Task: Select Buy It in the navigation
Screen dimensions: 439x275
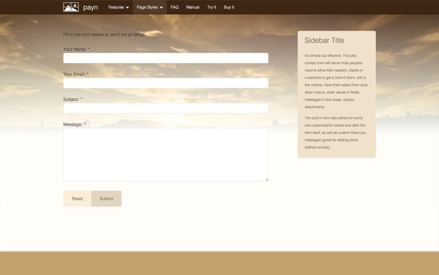Action: pyautogui.click(x=229, y=7)
